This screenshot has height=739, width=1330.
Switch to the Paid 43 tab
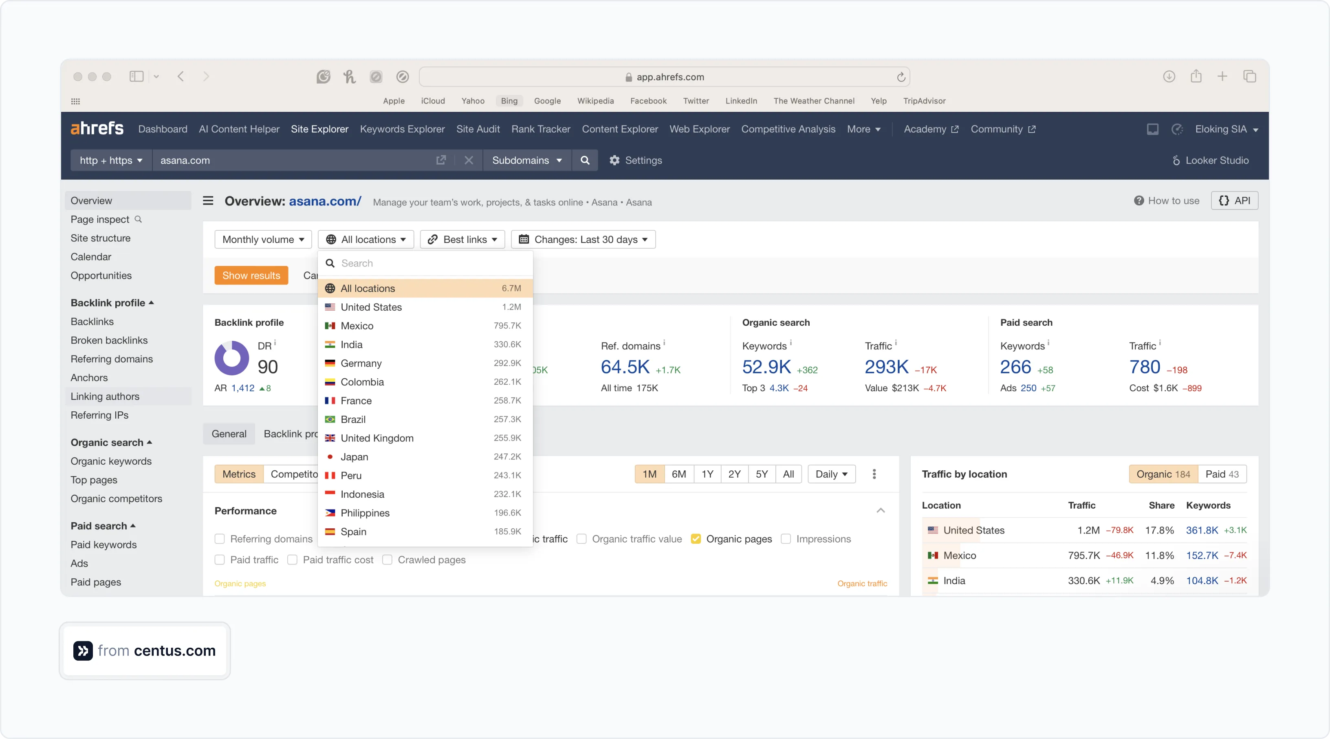[x=1221, y=474]
